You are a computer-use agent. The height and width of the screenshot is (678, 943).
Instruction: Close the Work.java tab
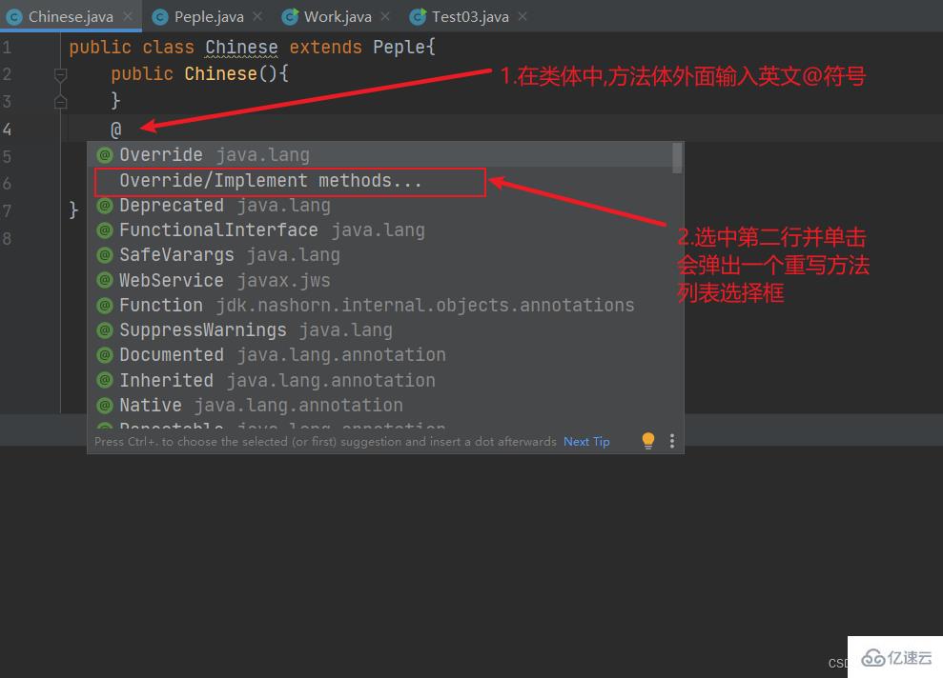385,17
